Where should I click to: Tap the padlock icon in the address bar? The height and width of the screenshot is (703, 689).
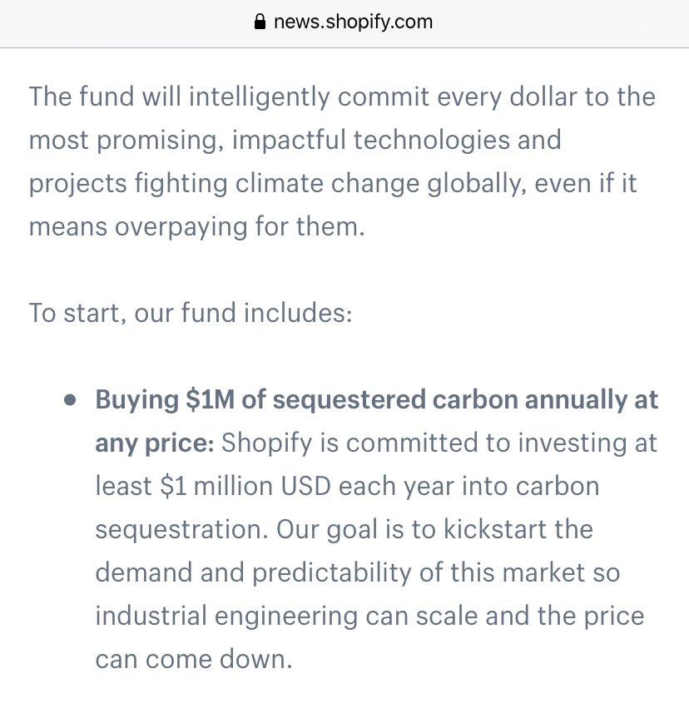coord(261,22)
